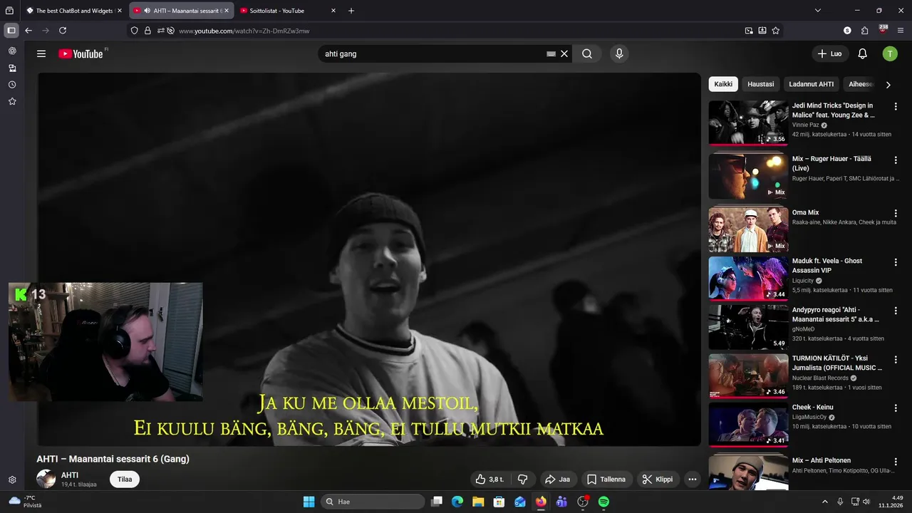
Task: Open the Windows Start menu
Action: [x=309, y=502]
